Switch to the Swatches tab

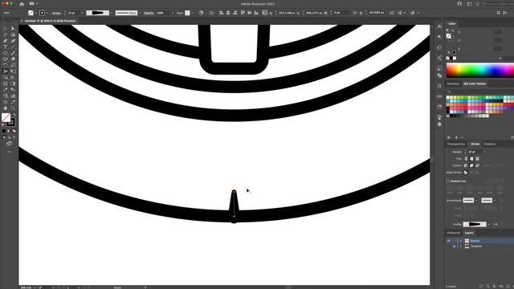click(x=453, y=83)
